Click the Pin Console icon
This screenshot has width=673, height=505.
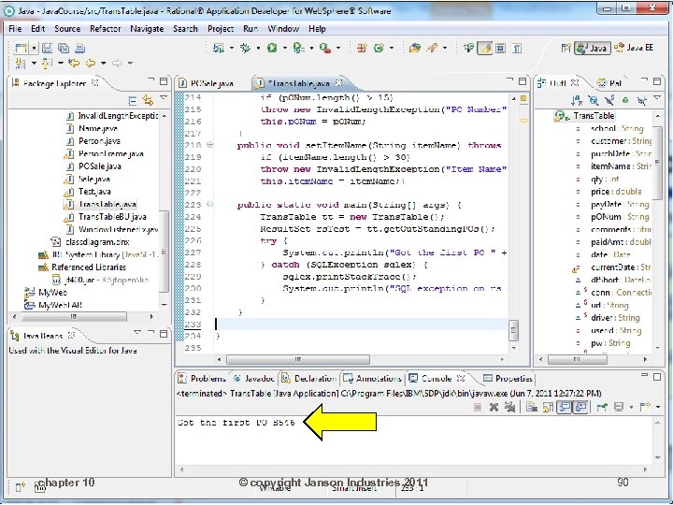[602, 407]
